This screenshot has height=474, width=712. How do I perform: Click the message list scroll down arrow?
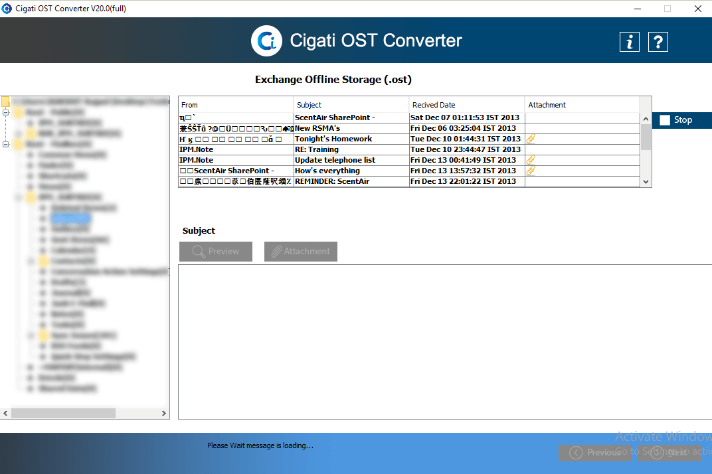click(646, 182)
